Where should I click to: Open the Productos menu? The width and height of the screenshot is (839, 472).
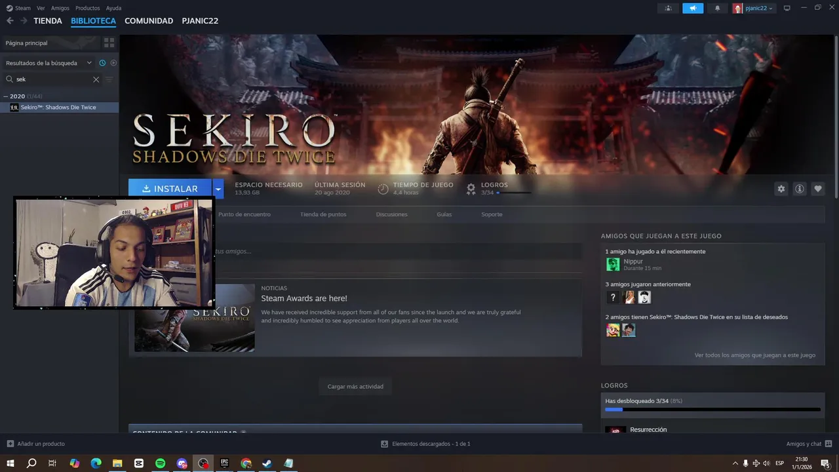(88, 8)
